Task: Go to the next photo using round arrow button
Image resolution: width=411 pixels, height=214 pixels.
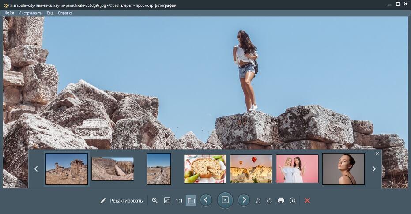Action: point(244,200)
